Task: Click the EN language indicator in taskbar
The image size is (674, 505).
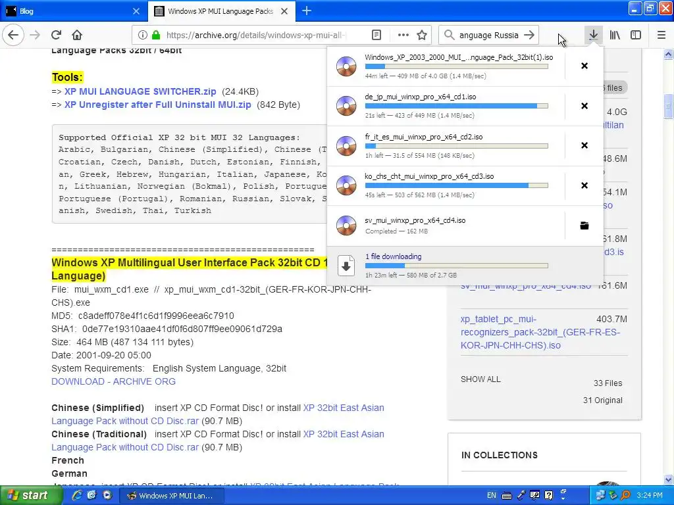Action: pos(491,496)
